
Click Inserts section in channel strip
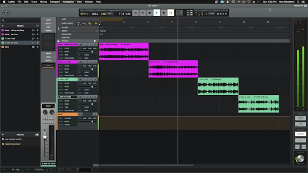(x=48, y=31)
